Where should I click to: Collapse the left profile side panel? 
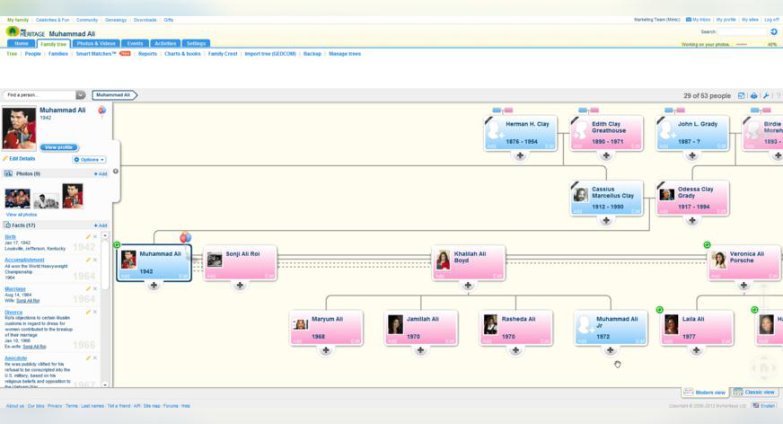pos(116,172)
